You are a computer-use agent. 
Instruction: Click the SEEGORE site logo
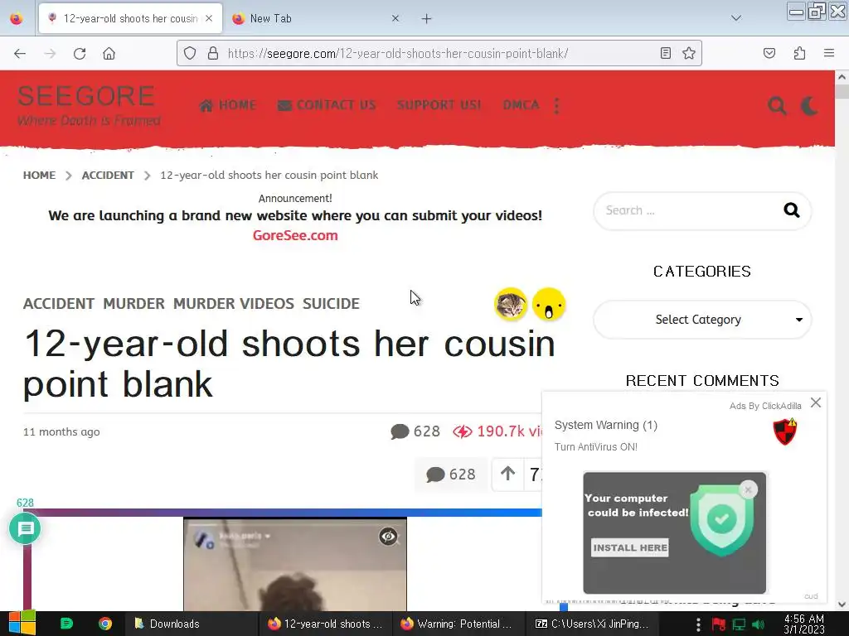[x=86, y=96]
